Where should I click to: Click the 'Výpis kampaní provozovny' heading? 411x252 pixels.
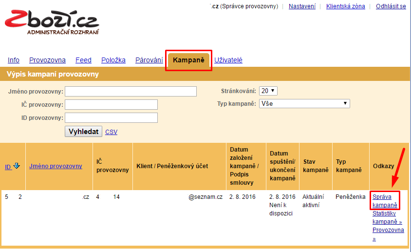point(53,74)
